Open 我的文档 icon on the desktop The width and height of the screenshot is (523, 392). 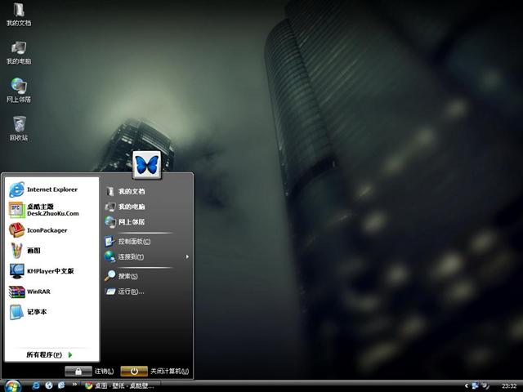point(19,15)
